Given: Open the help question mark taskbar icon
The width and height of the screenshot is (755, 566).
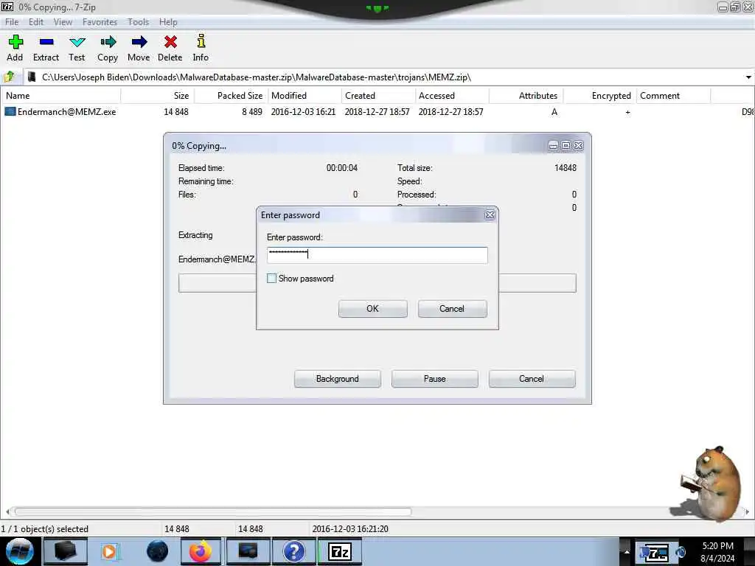Looking at the screenshot, I should point(293,551).
